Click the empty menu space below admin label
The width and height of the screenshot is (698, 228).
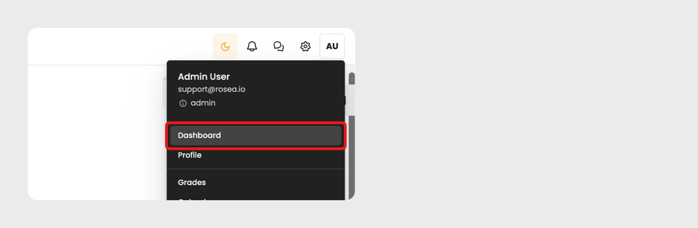pos(256,116)
